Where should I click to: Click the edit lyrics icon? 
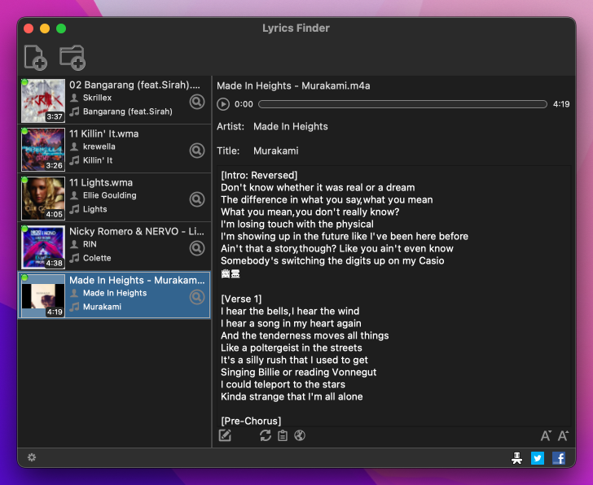(x=225, y=435)
